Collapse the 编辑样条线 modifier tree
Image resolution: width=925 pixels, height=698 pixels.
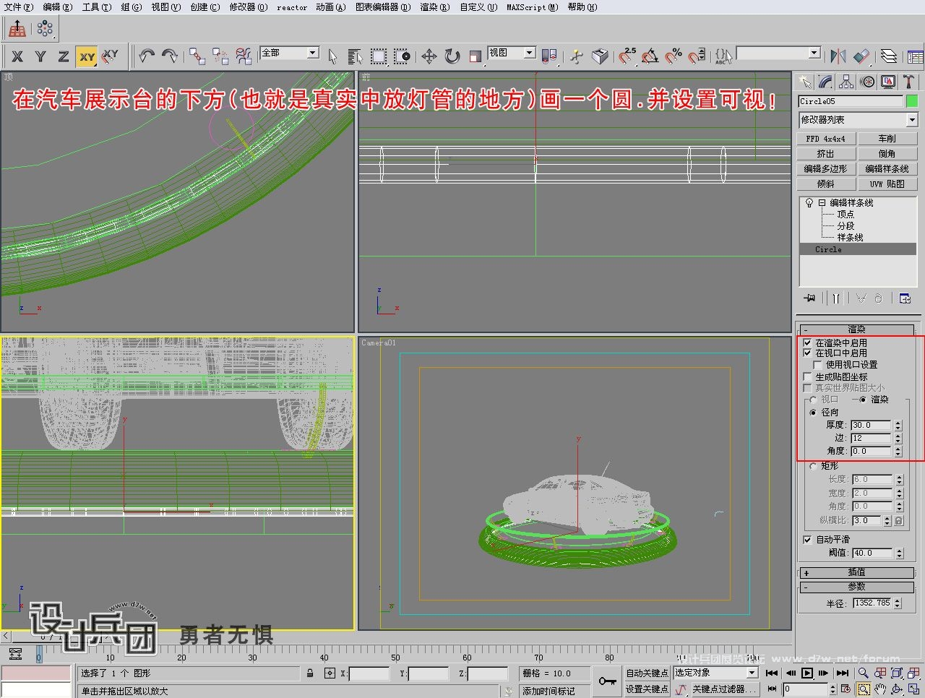click(822, 203)
